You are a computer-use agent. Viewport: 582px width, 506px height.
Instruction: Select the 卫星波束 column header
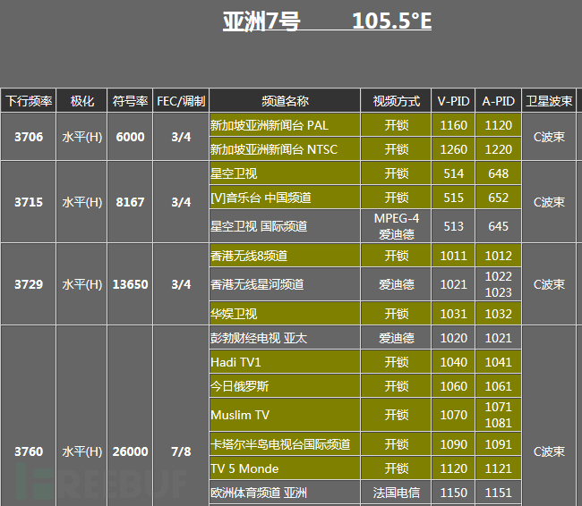[x=549, y=101]
